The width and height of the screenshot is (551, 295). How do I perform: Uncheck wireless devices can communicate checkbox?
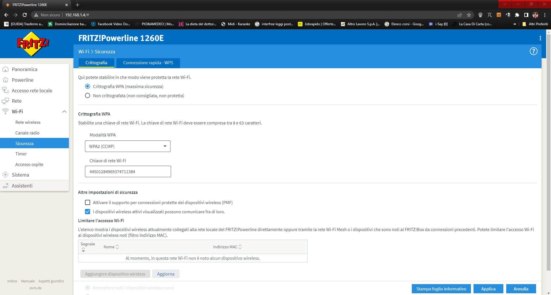(x=88, y=212)
